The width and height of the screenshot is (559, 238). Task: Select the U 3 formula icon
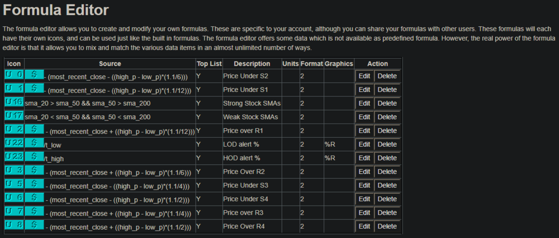coord(14,170)
